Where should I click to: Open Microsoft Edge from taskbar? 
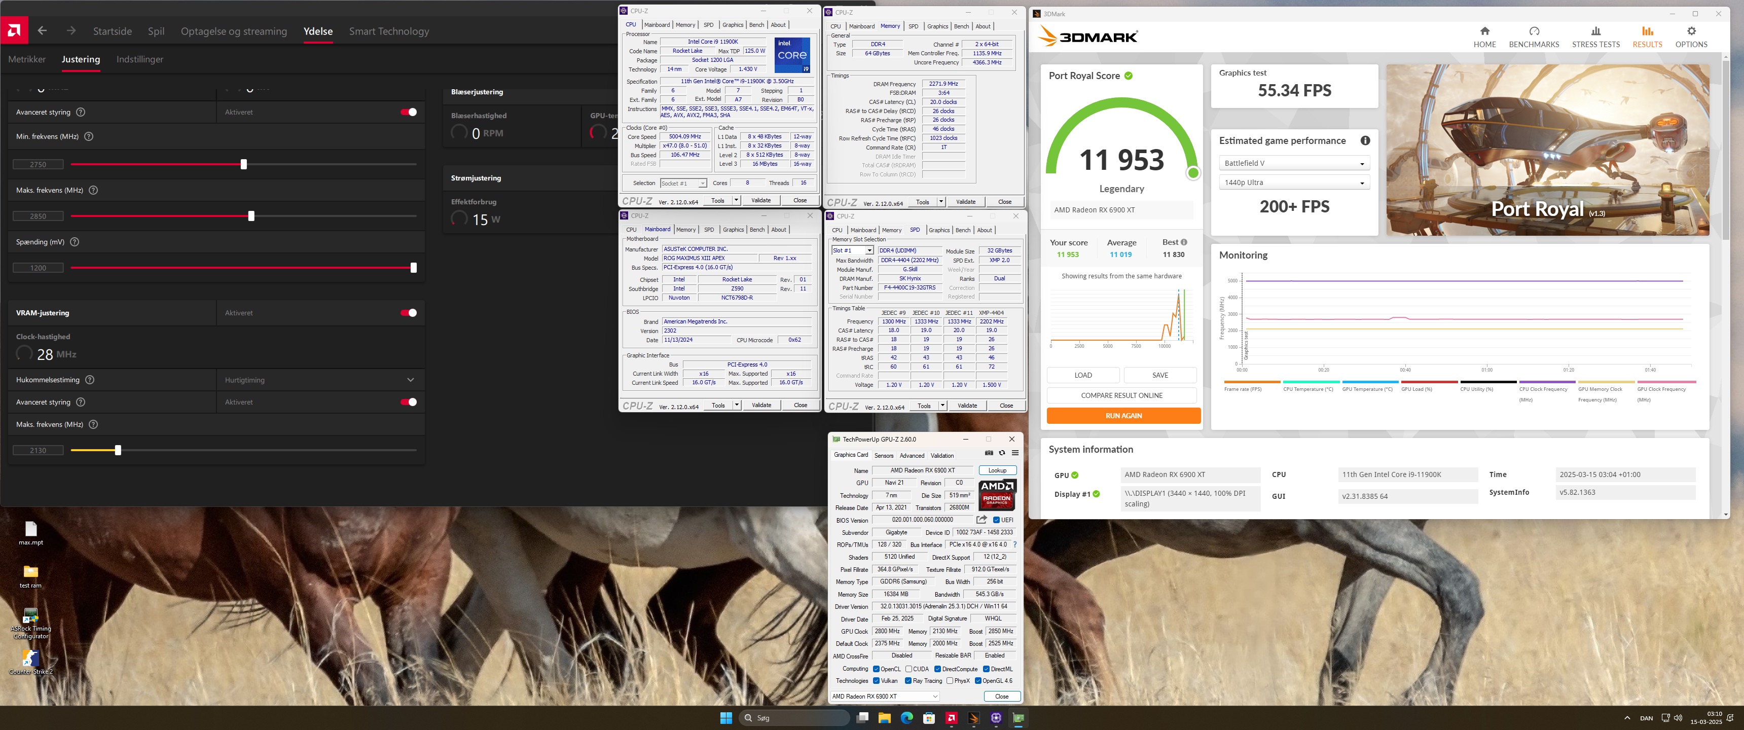[906, 718]
